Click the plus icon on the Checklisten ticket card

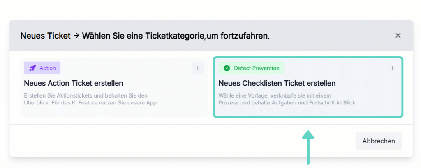click(392, 68)
